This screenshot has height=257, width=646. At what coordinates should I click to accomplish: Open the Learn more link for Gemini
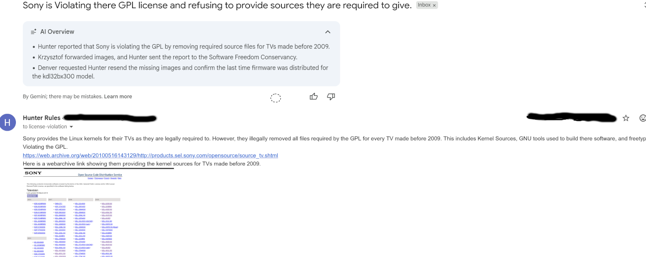[118, 96]
